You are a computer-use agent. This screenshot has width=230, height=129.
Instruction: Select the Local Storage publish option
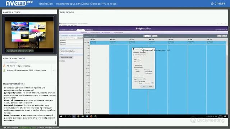coord(84,33)
